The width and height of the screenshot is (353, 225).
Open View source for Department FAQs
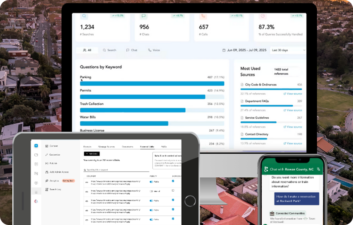click(293, 110)
